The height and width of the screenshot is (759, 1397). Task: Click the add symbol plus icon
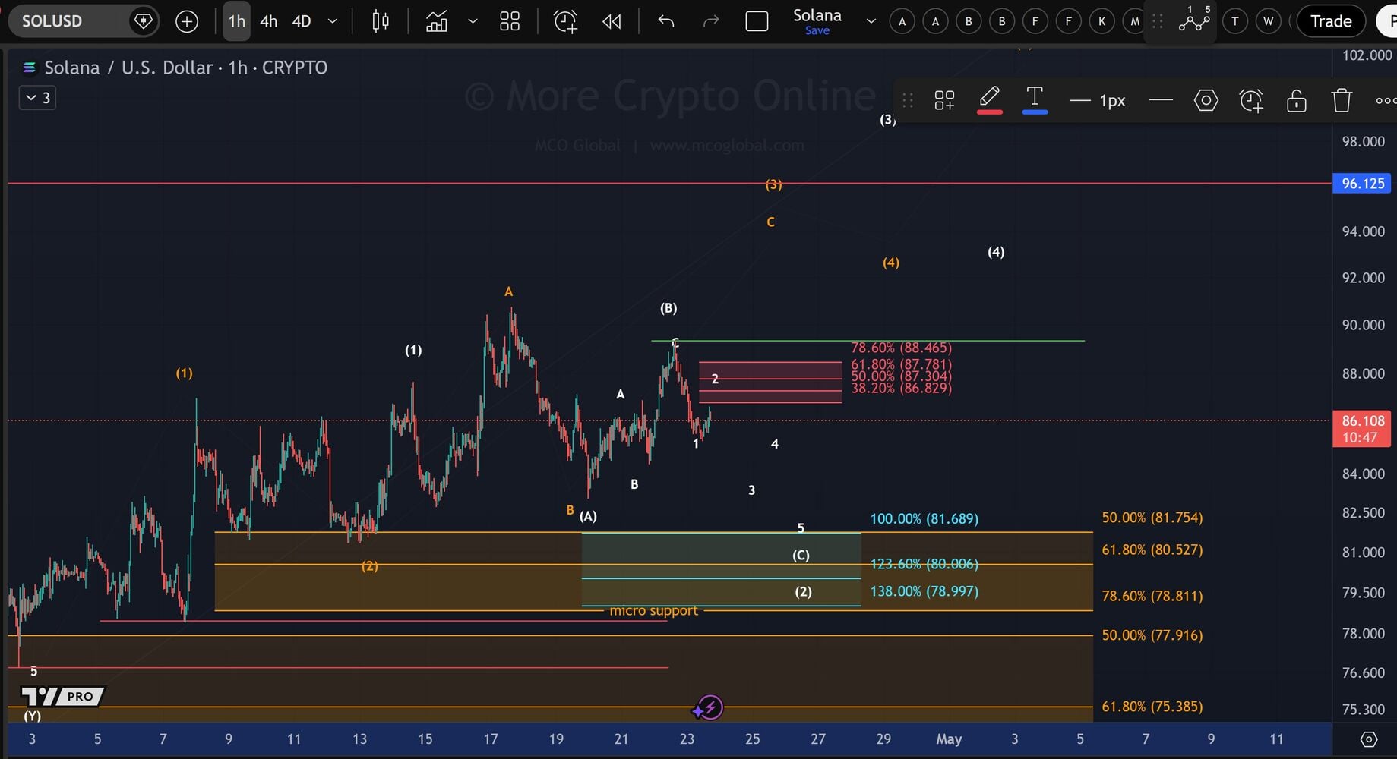[x=187, y=21]
